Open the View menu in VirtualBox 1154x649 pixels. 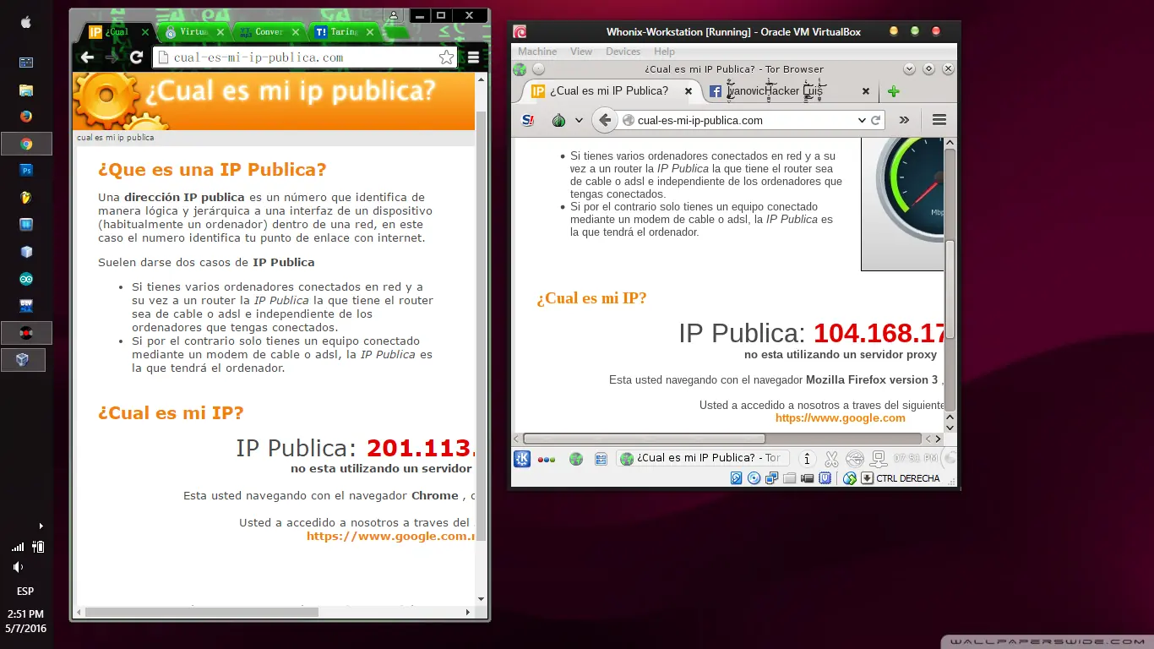(581, 52)
